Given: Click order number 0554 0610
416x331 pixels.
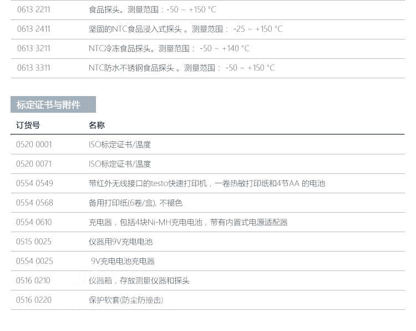Looking at the screenshot, I should click(x=34, y=222).
